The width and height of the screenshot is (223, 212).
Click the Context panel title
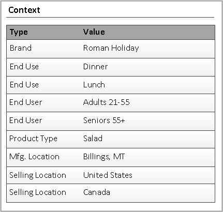(24, 10)
